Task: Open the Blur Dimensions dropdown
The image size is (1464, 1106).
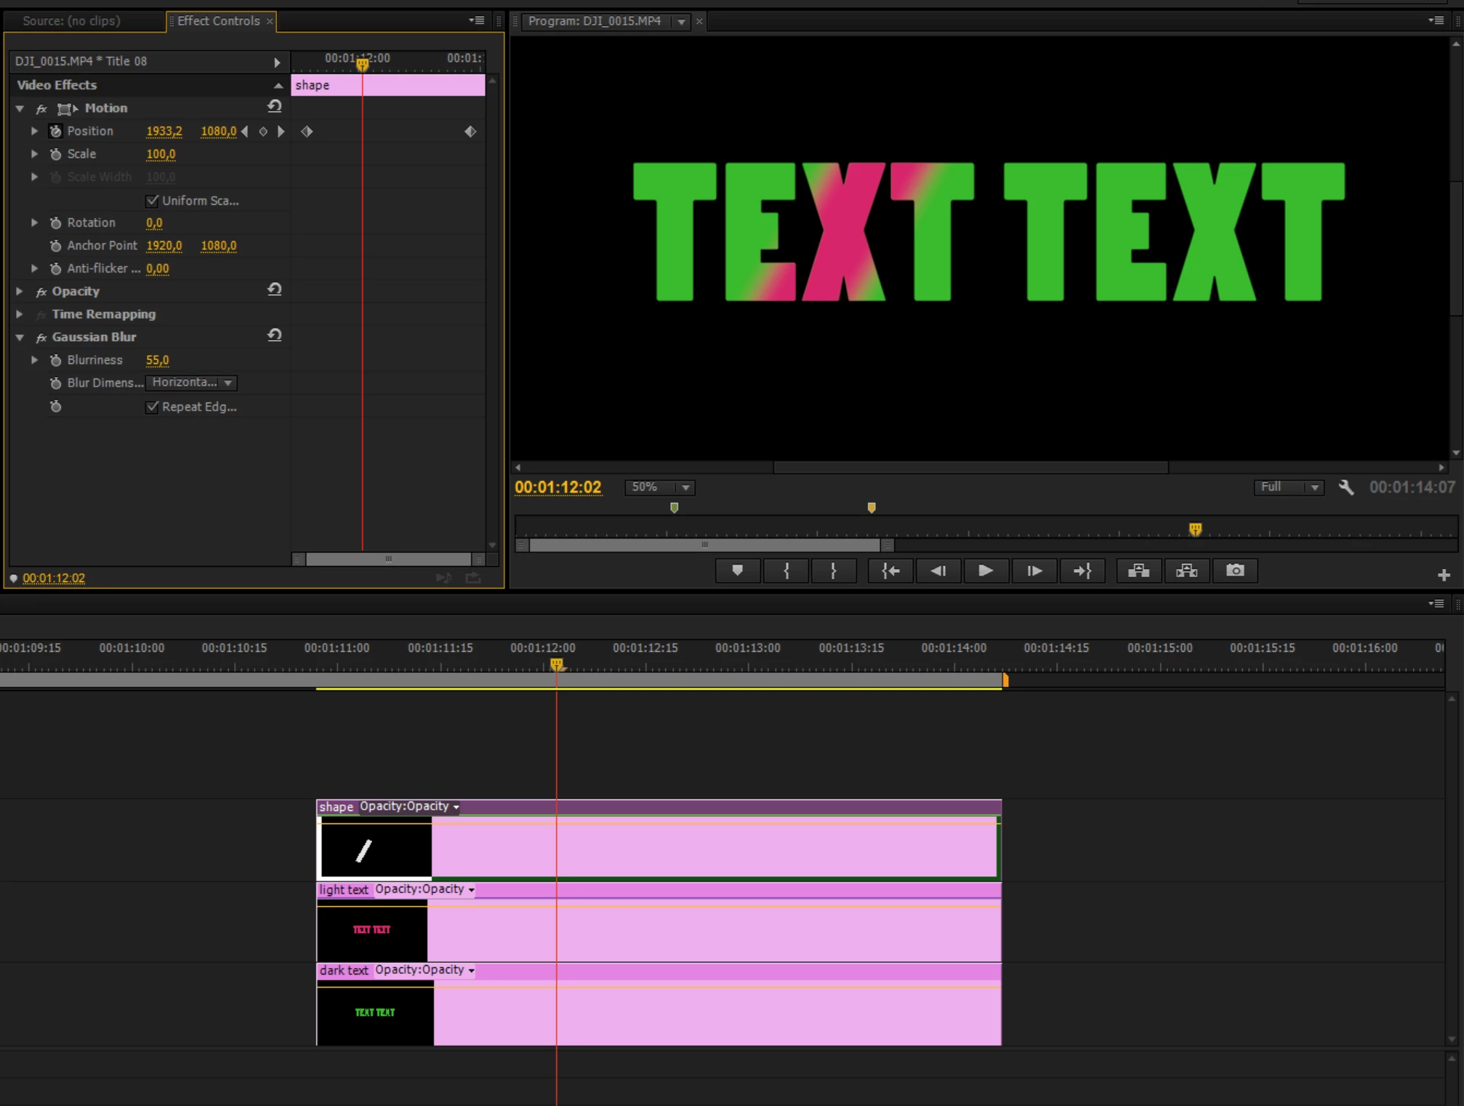Action: pyautogui.click(x=191, y=382)
